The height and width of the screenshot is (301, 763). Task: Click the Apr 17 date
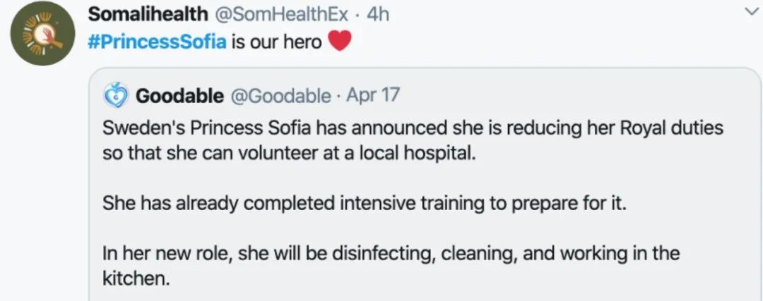(x=373, y=95)
